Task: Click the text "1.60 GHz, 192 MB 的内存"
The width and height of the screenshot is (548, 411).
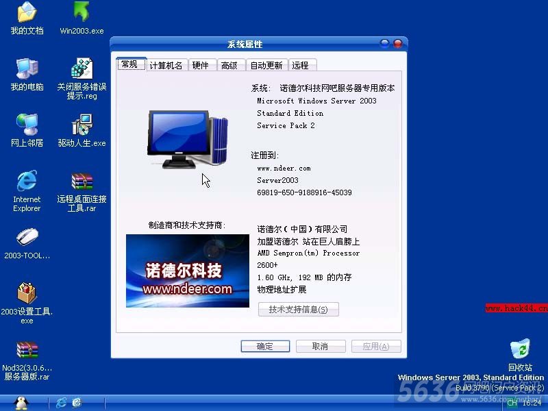Action: click(x=304, y=277)
